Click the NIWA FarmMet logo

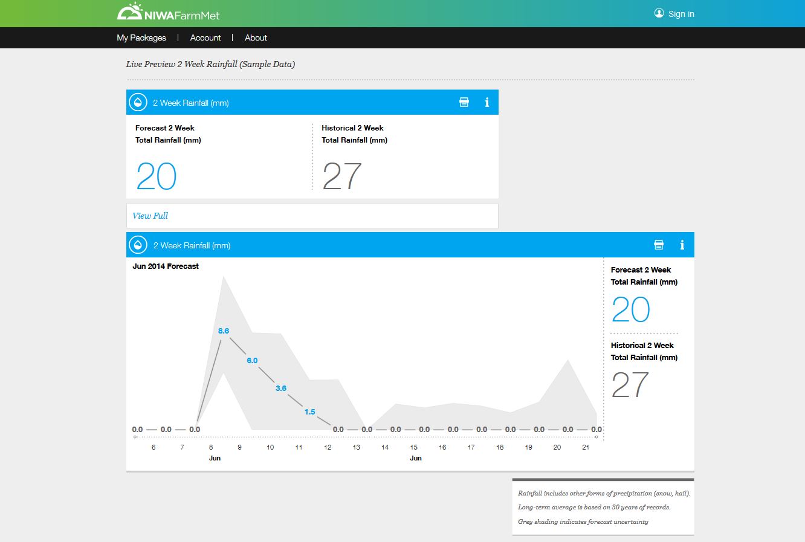point(168,13)
